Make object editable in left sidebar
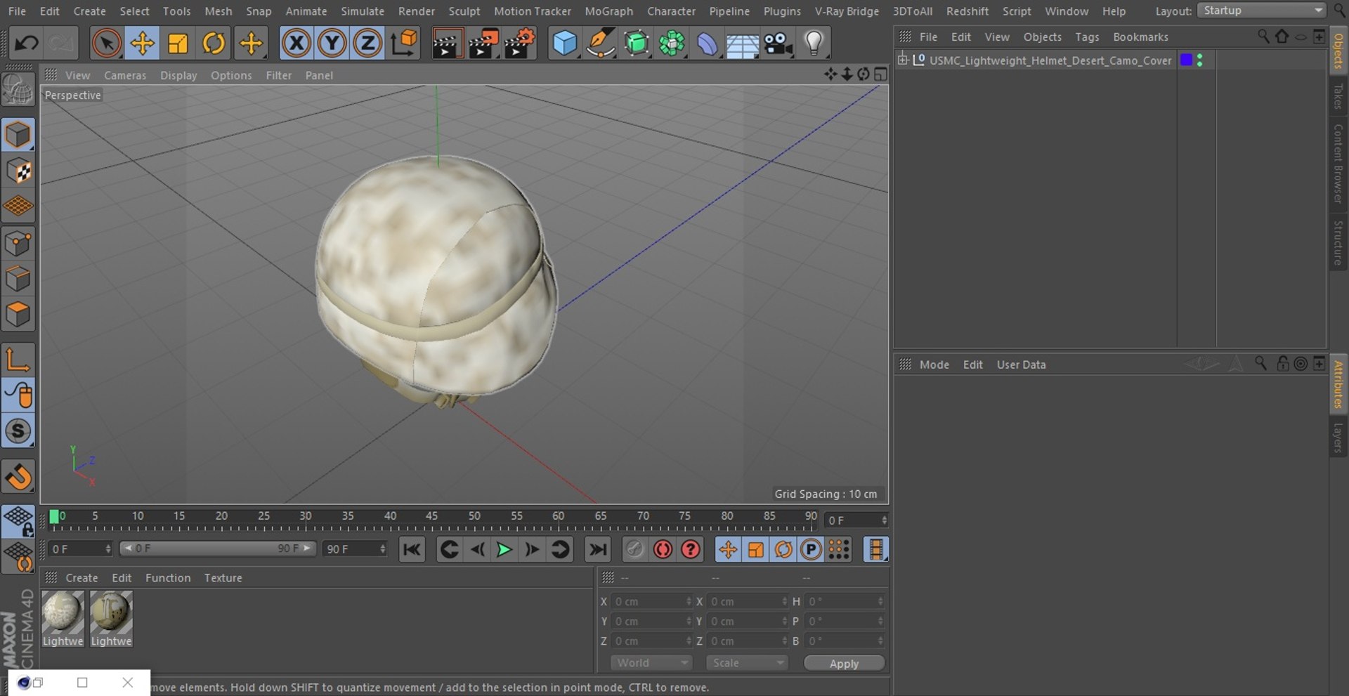 pos(18,91)
